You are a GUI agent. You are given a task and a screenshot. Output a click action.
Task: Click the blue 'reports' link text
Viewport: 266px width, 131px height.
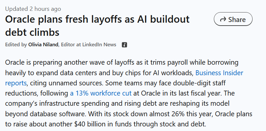(x=16, y=83)
